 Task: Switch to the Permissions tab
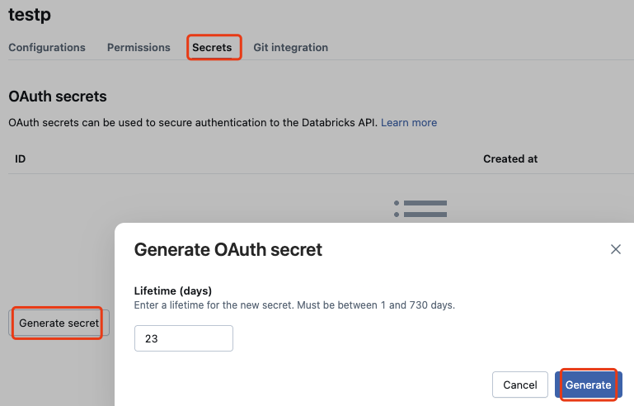139,47
